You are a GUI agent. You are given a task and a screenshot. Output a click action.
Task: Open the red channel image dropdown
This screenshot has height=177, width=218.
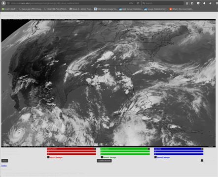(x=72, y=149)
